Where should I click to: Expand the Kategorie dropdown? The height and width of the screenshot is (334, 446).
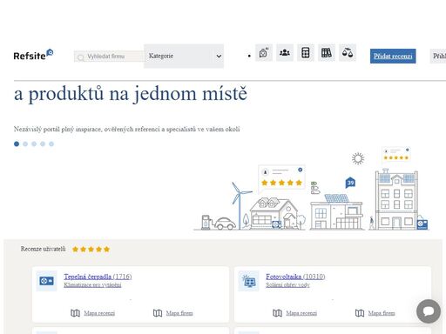pos(184,56)
